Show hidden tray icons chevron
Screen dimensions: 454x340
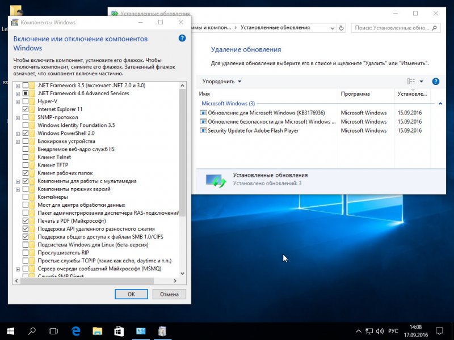[359, 331]
